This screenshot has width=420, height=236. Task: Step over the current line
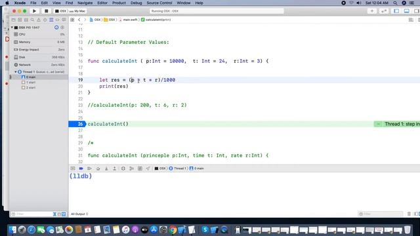98,168
